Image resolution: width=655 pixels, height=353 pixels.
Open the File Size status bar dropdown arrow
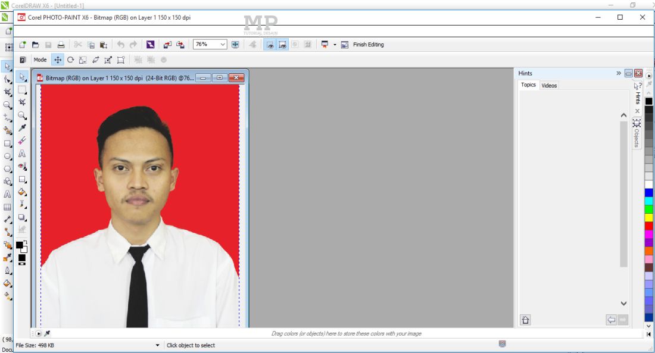click(157, 345)
